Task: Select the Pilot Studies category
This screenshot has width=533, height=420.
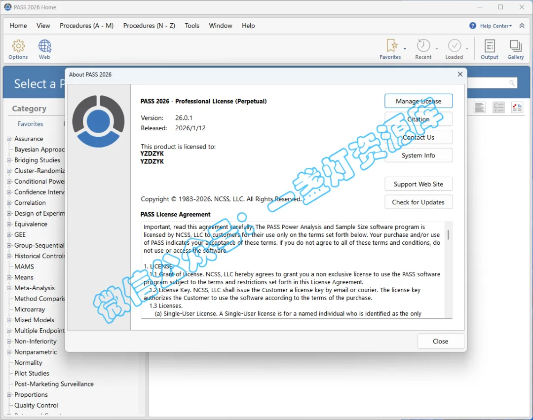Action: pyautogui.click(x=32, y=374)
